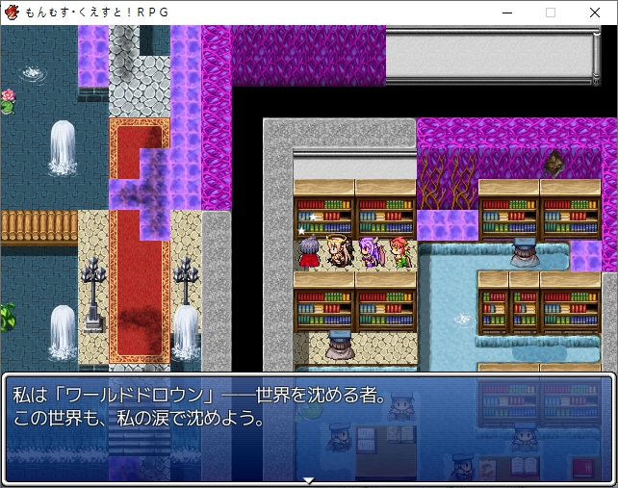Close the game window
The width and height of the screenshot is (618, 488).
click(595, 13)
